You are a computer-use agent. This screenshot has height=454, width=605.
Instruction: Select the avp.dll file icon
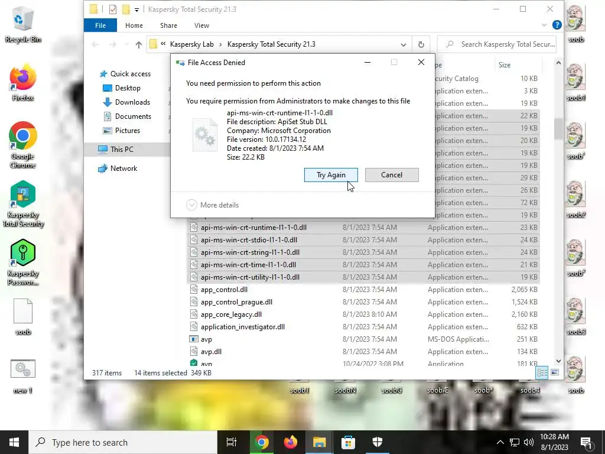(194, 351)
